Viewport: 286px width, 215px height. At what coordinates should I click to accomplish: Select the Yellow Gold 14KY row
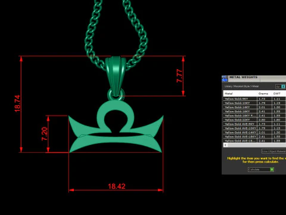pyautogui.click(x=254, y=107)
